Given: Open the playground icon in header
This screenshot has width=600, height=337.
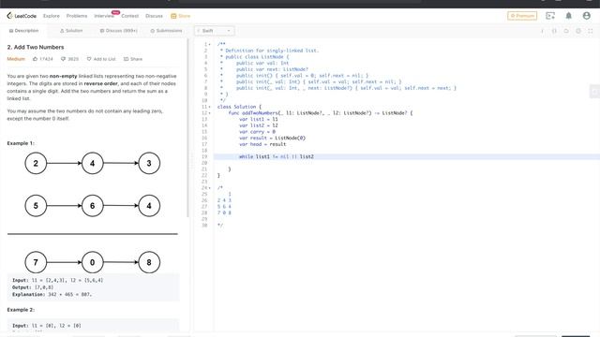Looking at the screenshot, I should tap(550, 16).
